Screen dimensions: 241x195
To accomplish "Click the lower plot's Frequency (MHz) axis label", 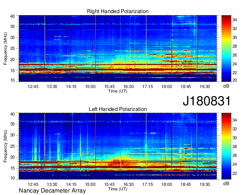I will pos(5,146).
